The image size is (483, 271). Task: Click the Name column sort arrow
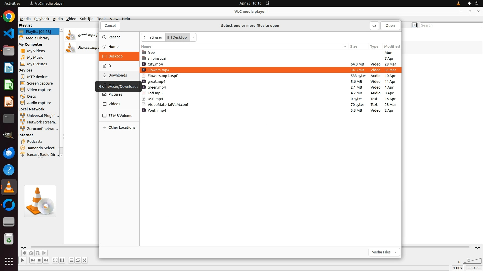[x=345, y=46]
